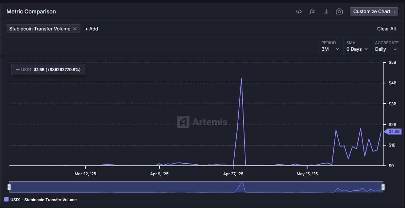The height and width of the screenshot is (208, 405).
Task: Click + Add to add a metric
Action: click(92, 29)
